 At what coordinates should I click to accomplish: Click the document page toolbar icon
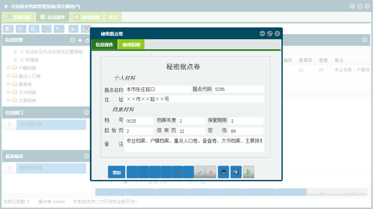(x=34, y=29)
